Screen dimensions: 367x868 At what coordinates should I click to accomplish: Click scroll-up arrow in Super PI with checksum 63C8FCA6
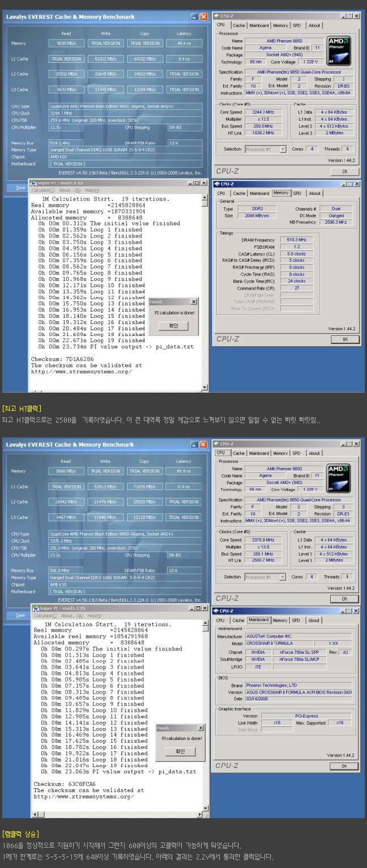206,623
